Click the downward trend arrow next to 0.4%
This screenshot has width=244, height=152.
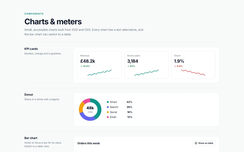pos(175,66)
